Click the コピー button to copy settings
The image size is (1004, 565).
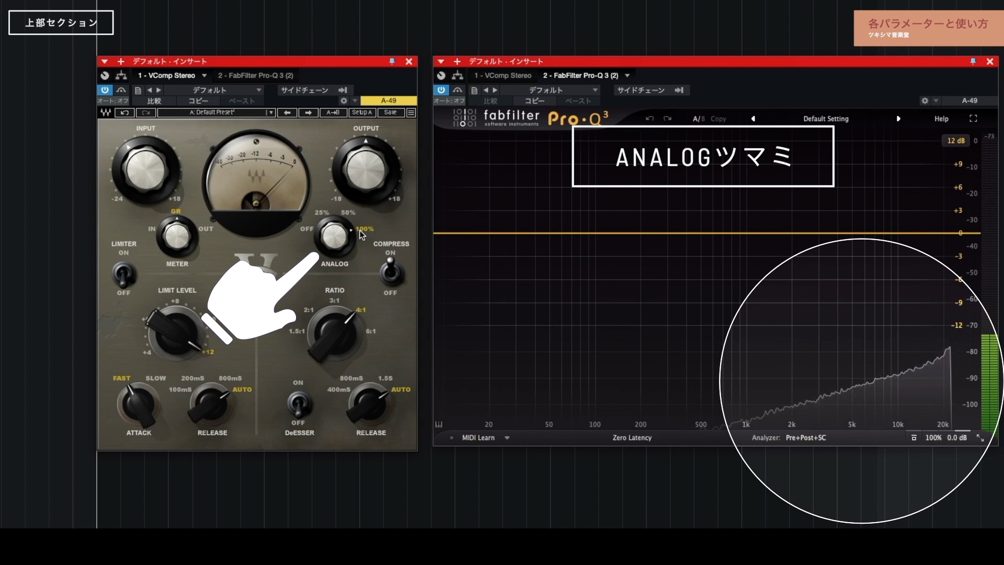tap(198, 100)
